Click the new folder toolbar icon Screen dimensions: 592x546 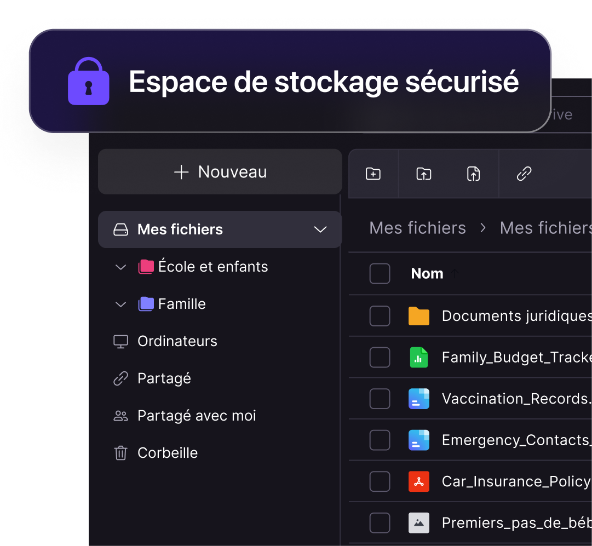coord(373,174)
